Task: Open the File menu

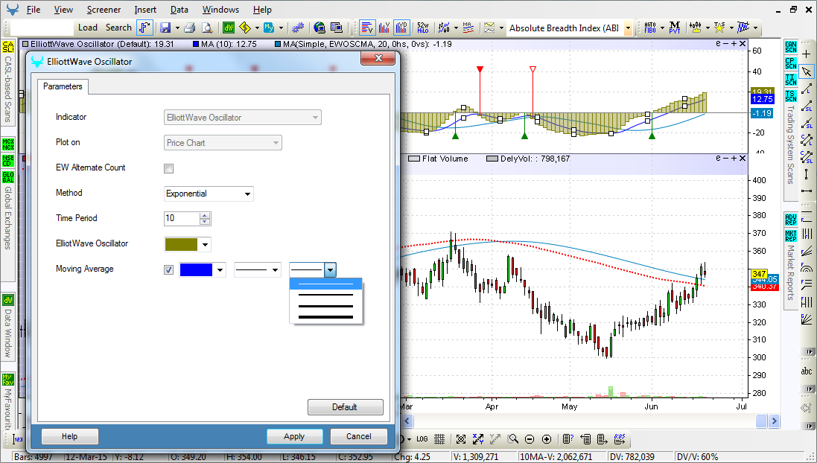Action: pyautogui.click(x=34, y=10)
